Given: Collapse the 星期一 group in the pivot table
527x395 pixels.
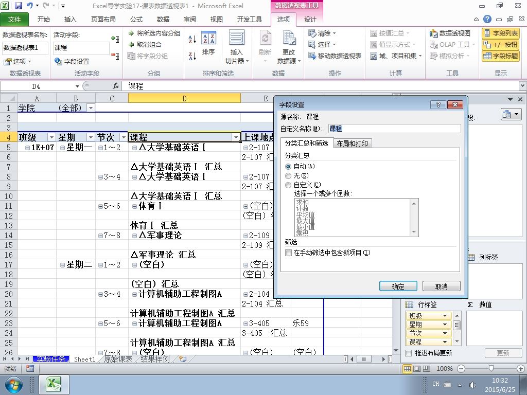Looking at the screenshot, I should coord(62,148).
